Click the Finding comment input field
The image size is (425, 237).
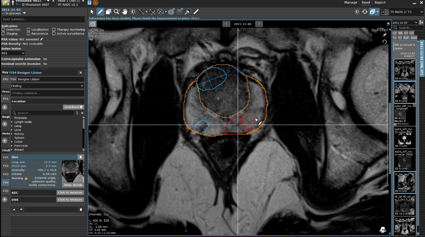point(47,93)
